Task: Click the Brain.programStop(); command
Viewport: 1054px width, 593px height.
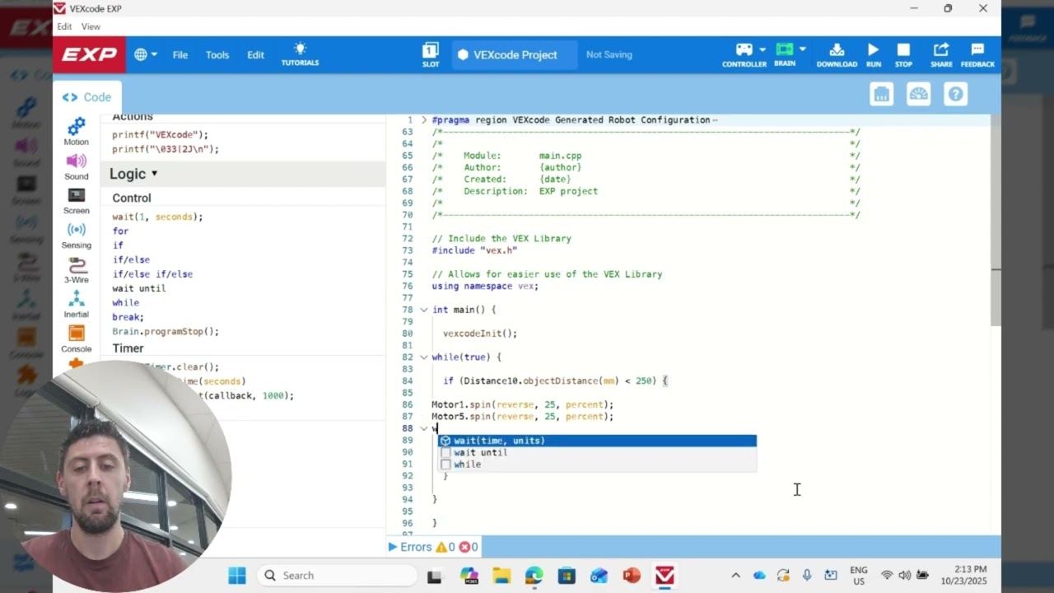Action: [166, 332]
